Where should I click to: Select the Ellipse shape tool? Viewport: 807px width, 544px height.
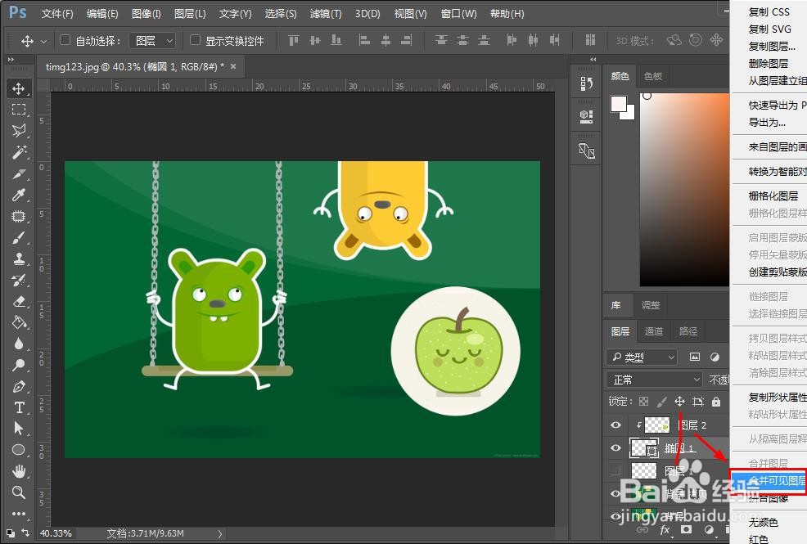click(x=19, y=450)
